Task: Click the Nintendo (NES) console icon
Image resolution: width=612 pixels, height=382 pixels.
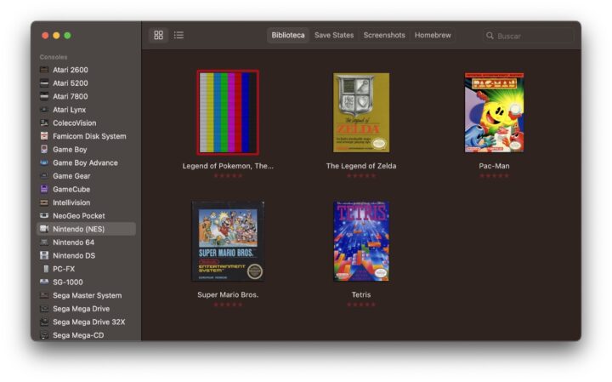Action: pos(44,229)
